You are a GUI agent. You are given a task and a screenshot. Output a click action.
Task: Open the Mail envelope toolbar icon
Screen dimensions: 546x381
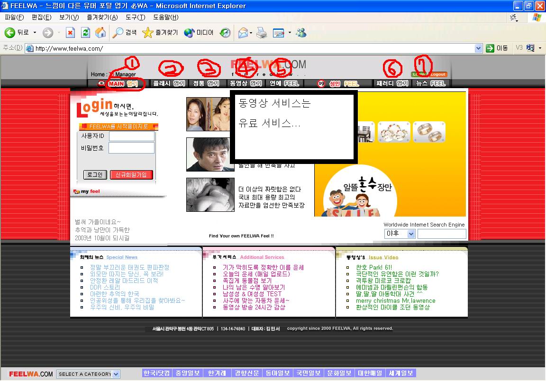[x=243, y=33]
